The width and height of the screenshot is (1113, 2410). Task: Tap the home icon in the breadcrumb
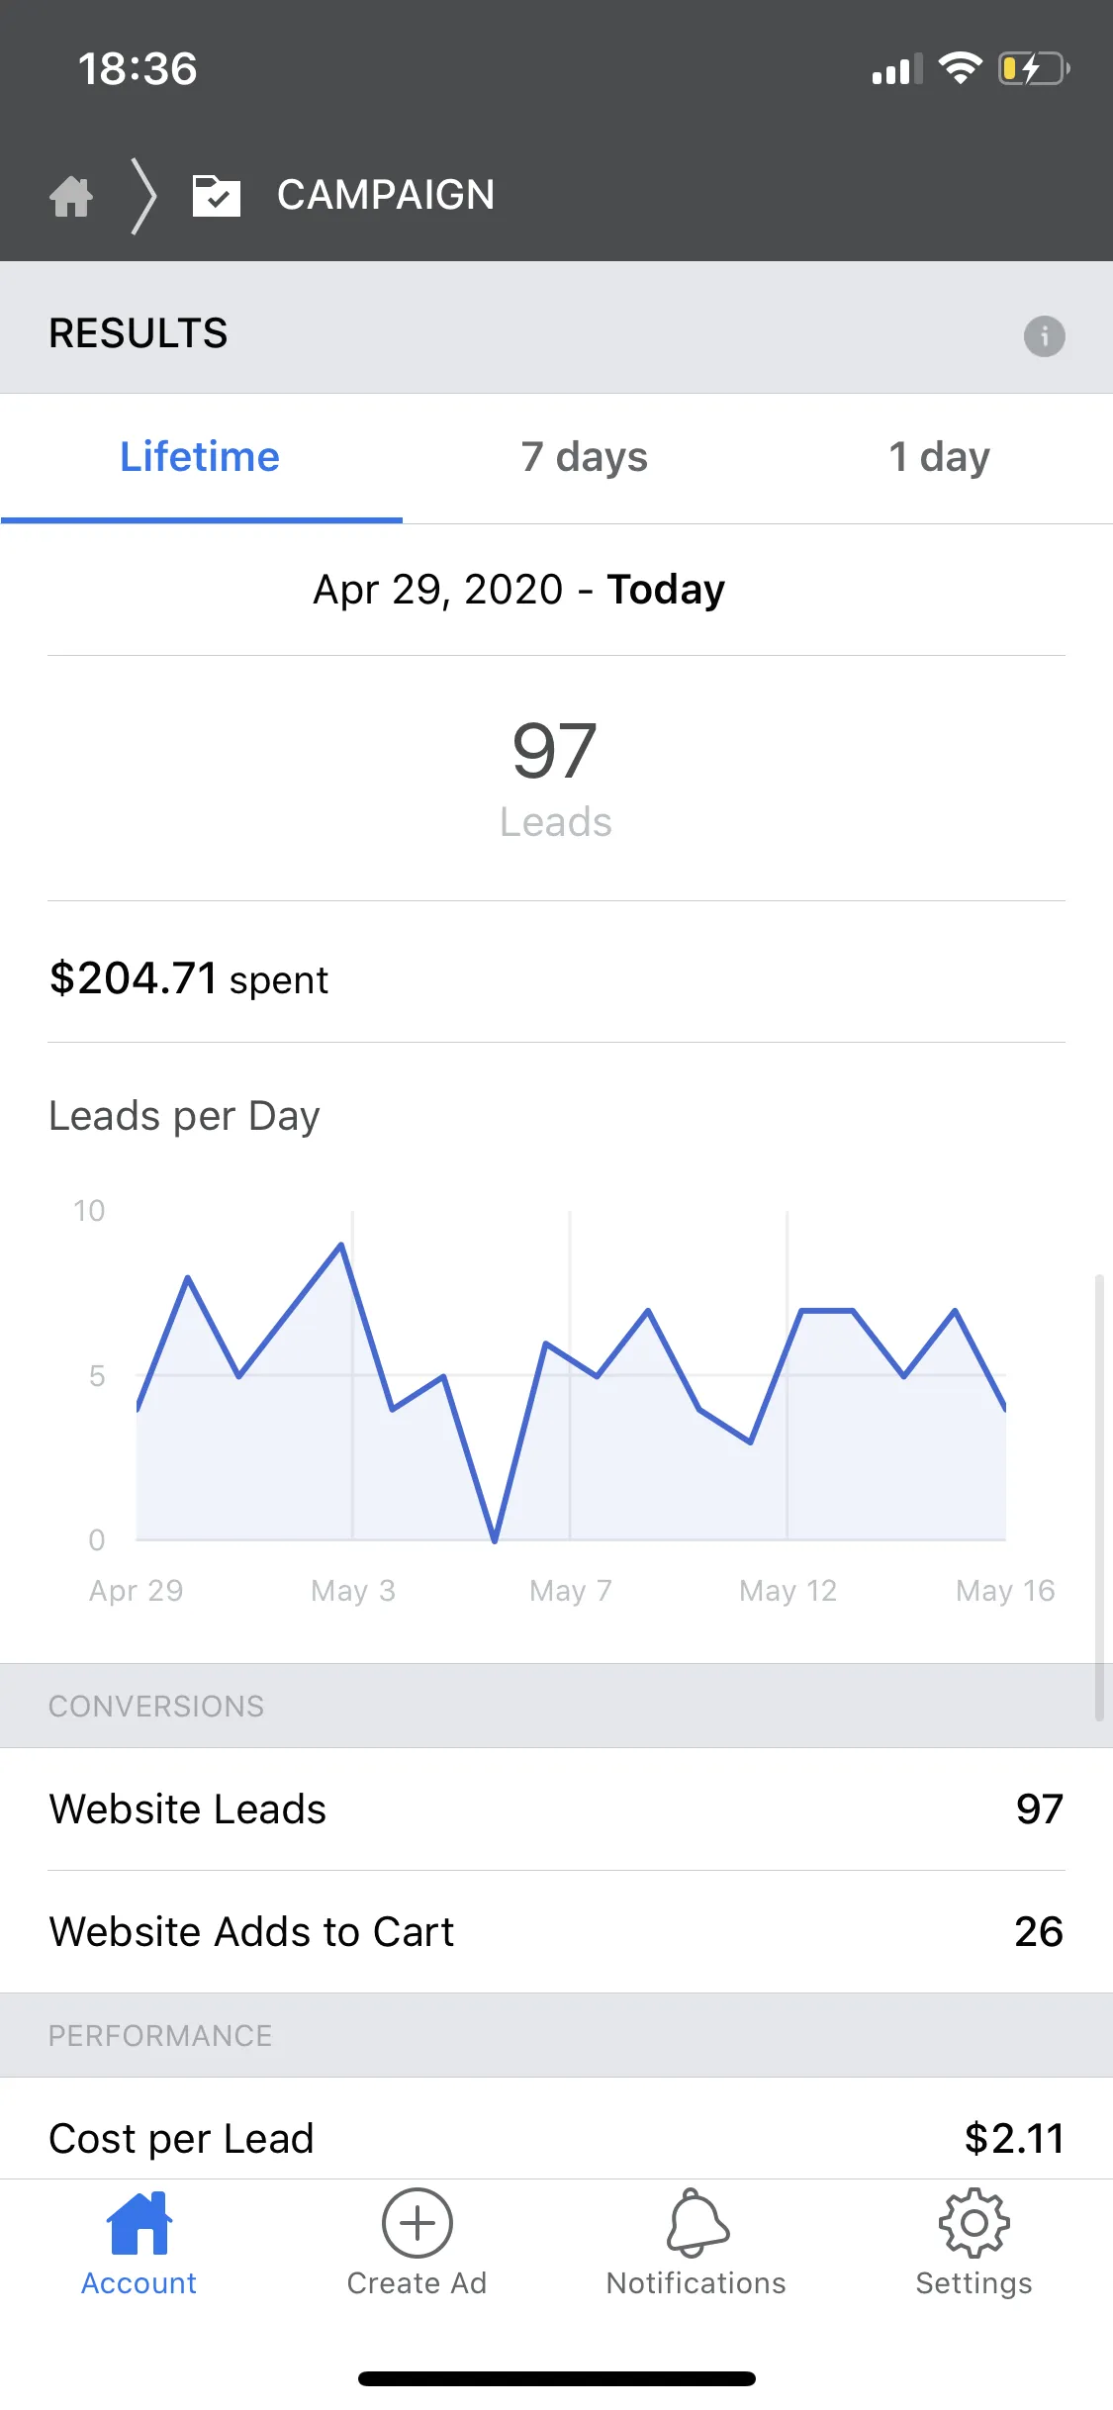[x=71, y=196]
